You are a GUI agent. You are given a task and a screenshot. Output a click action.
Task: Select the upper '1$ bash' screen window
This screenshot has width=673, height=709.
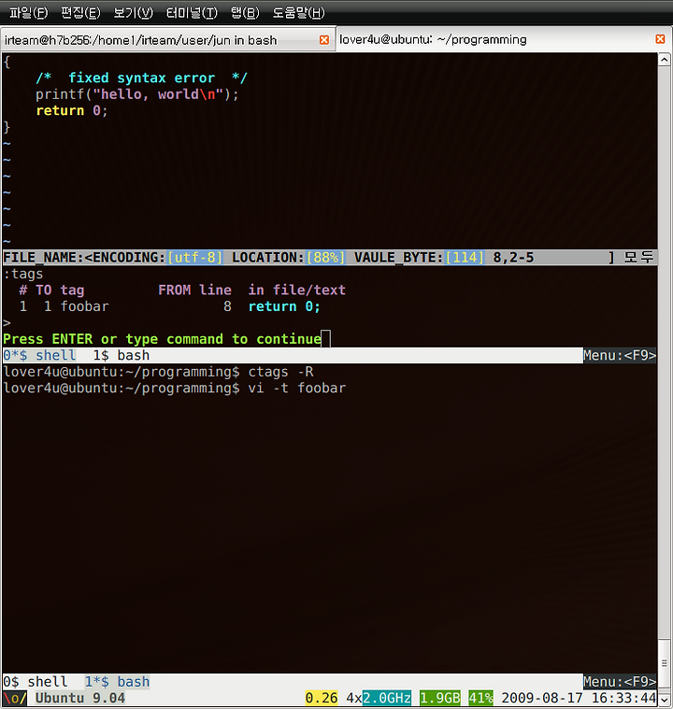point(121,355)
